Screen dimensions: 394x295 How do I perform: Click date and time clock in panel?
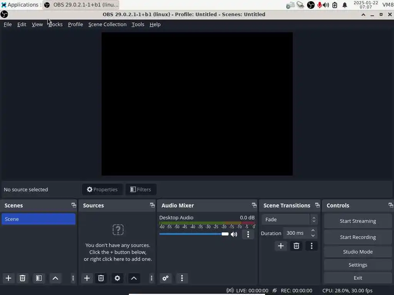click(x=366, y=5)
